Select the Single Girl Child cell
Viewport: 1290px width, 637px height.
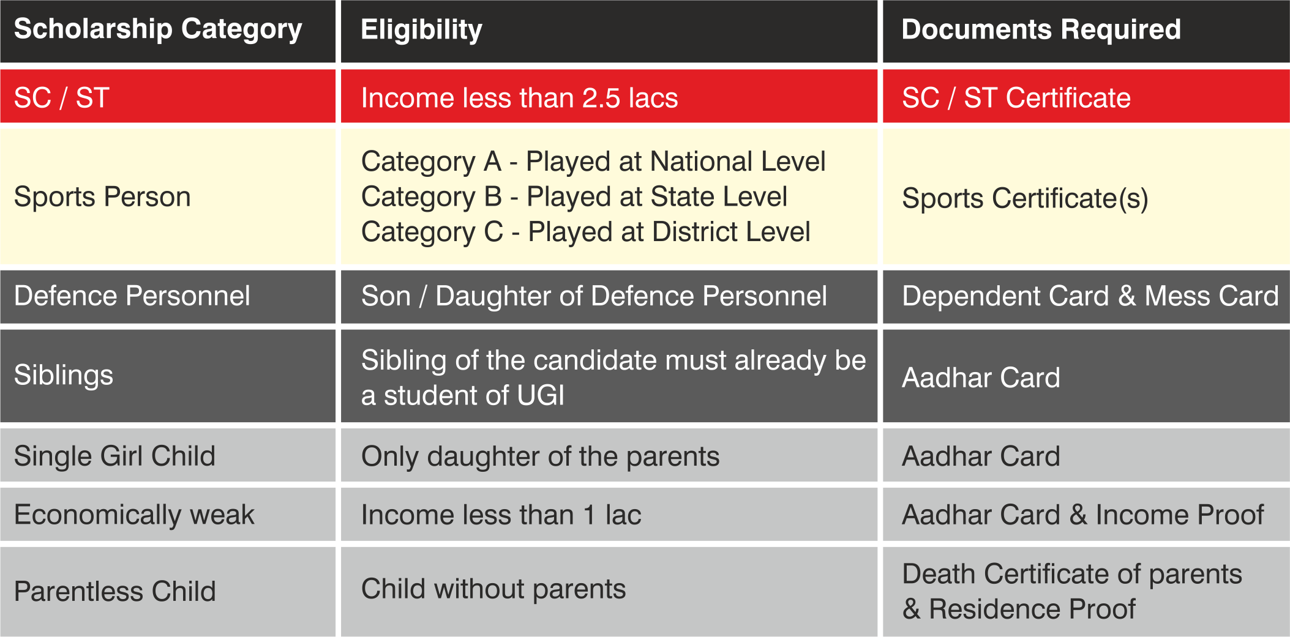tap(168, 455)
